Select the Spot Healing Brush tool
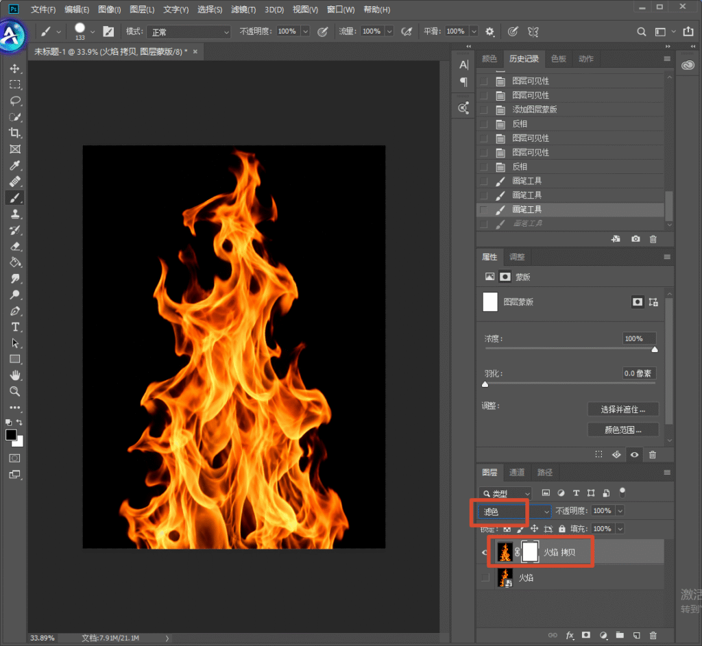This screenshot has height=646, width=702. click(15, 182)
